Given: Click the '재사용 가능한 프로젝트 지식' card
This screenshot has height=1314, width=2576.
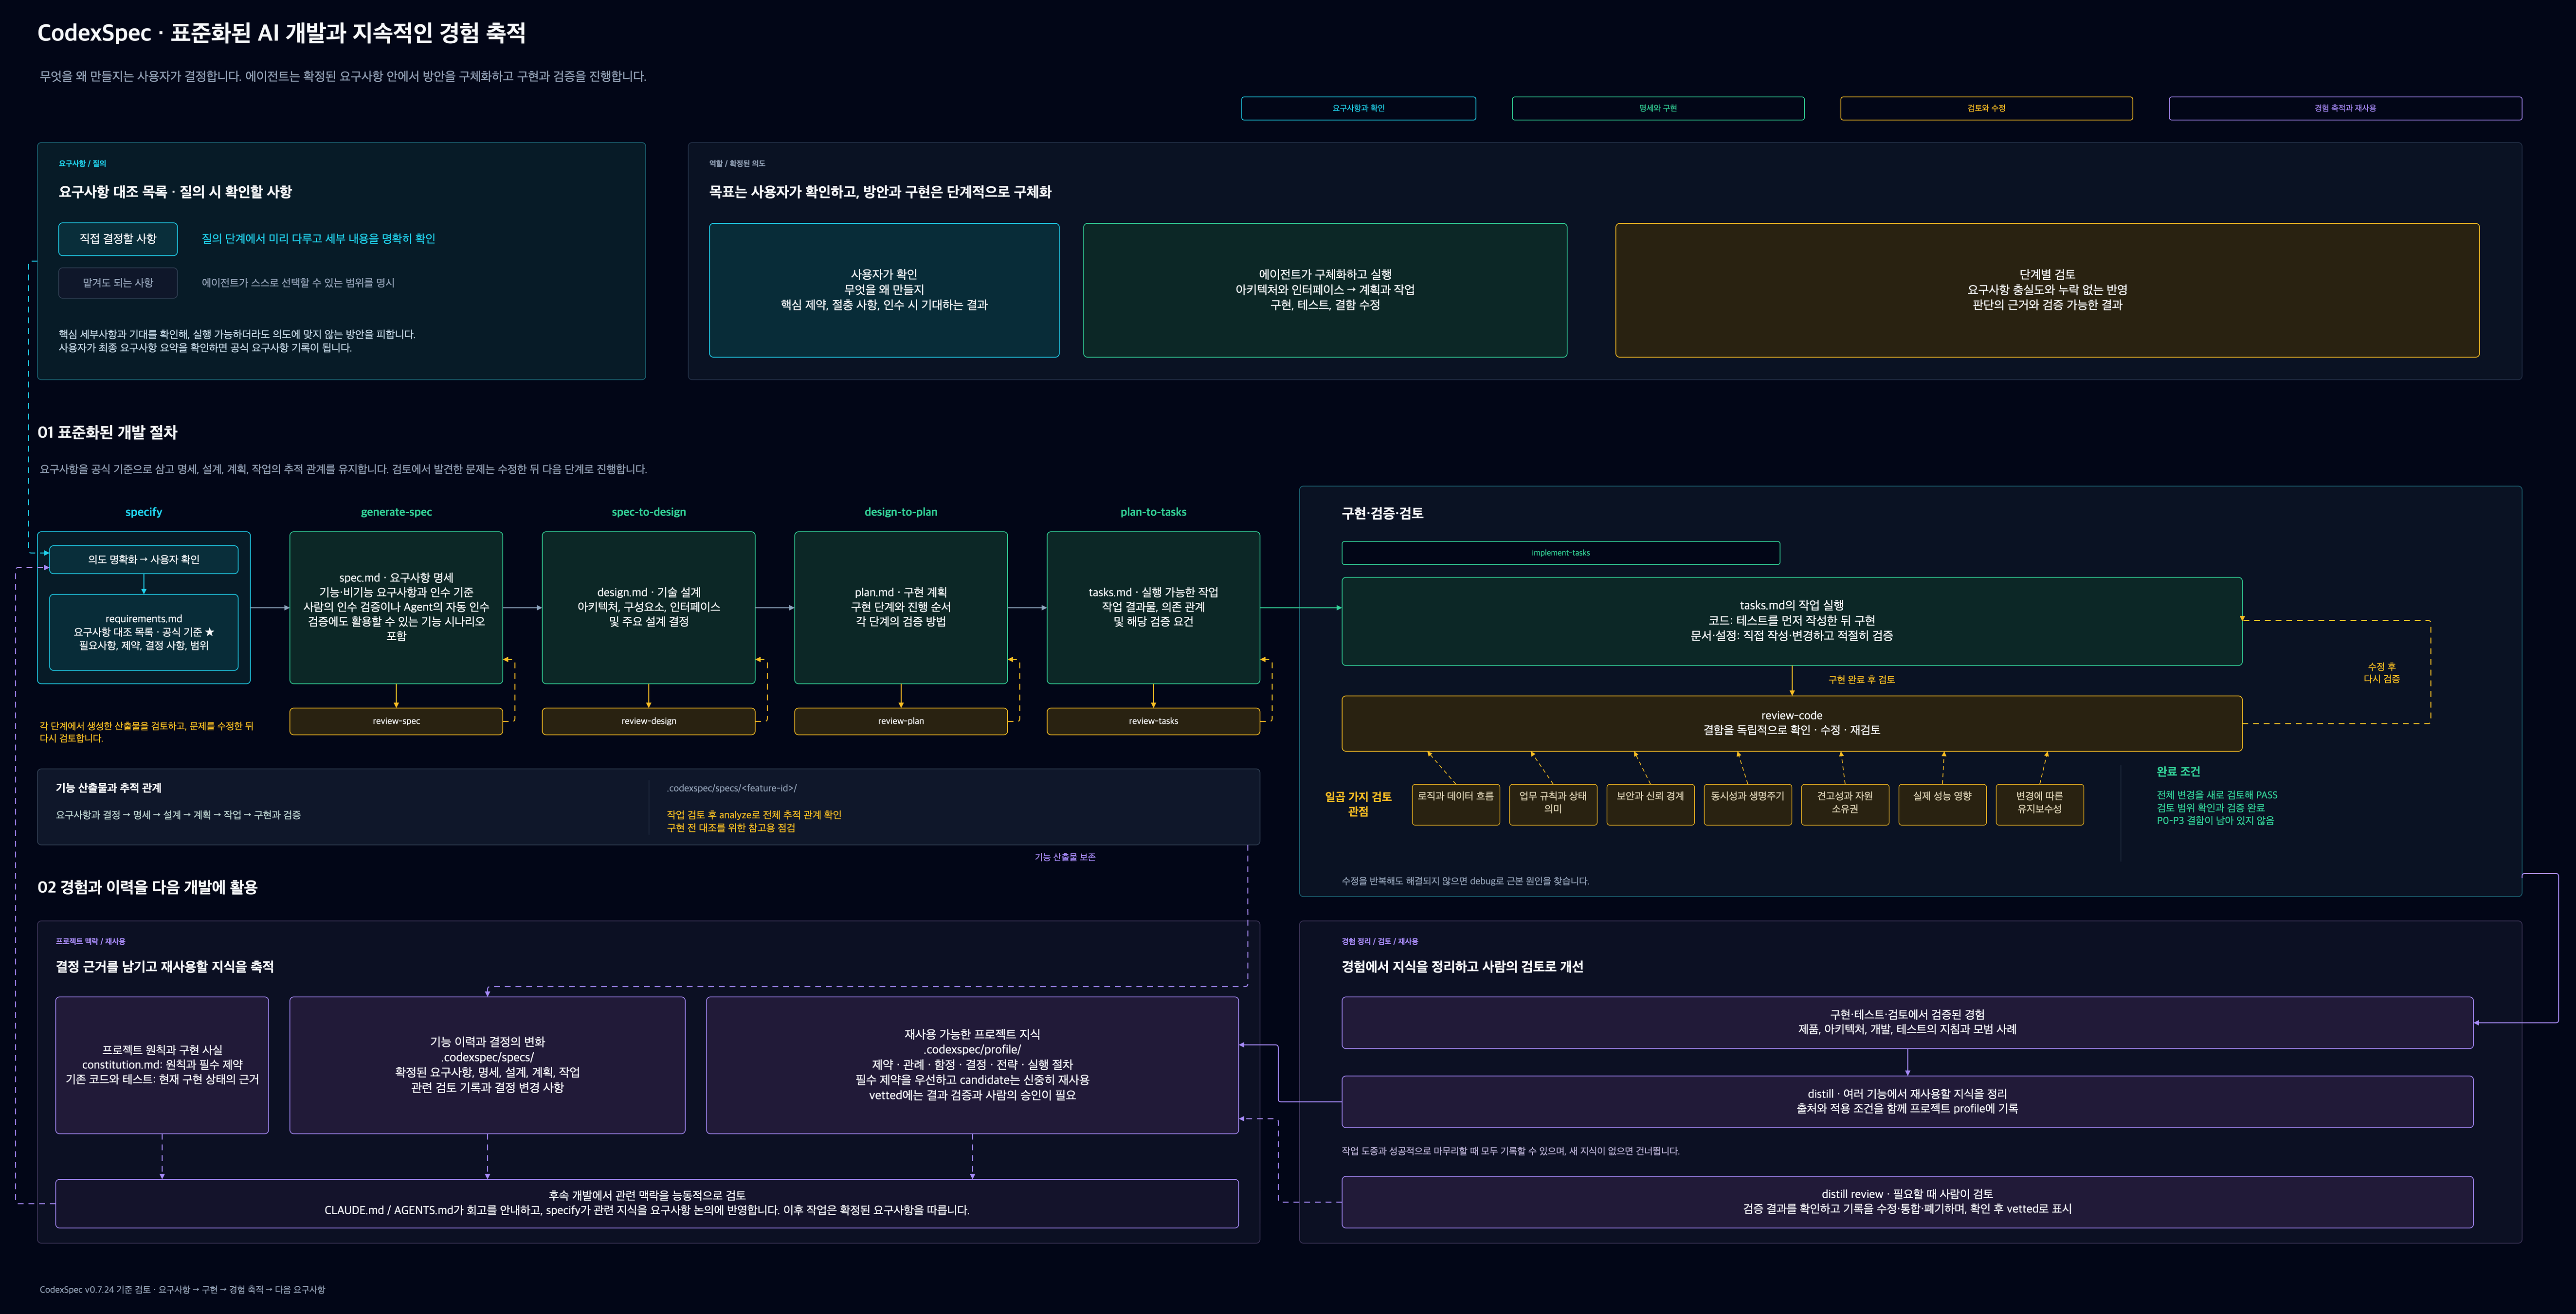Looking at the screenshot, I should coord(972,1065).
